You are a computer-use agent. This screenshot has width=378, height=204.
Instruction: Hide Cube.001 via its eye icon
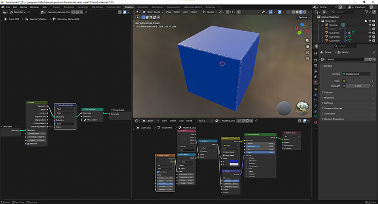point(370,33)
